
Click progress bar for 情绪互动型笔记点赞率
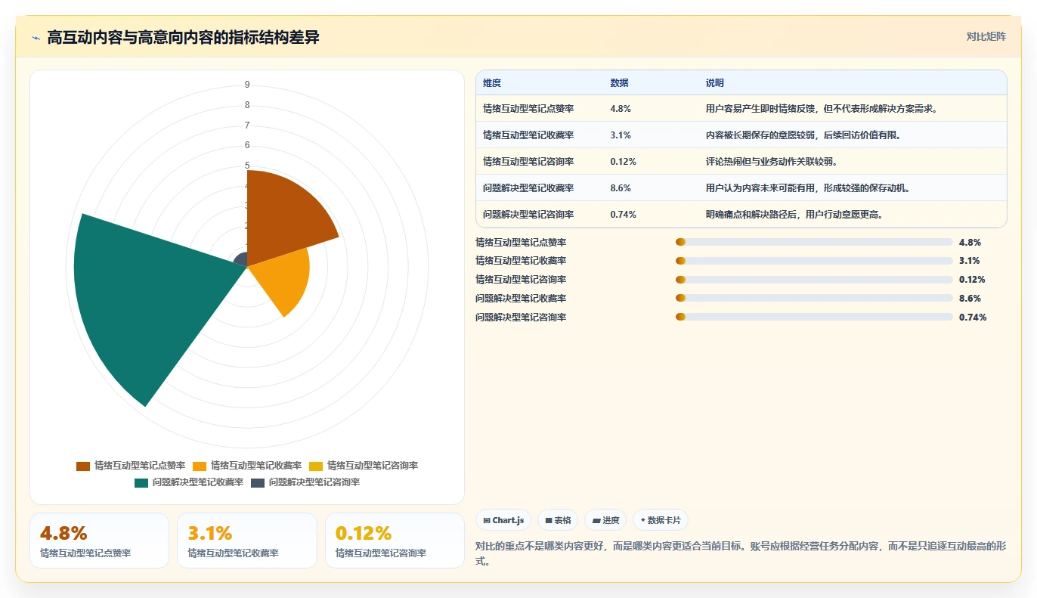(x=814, y=242)
